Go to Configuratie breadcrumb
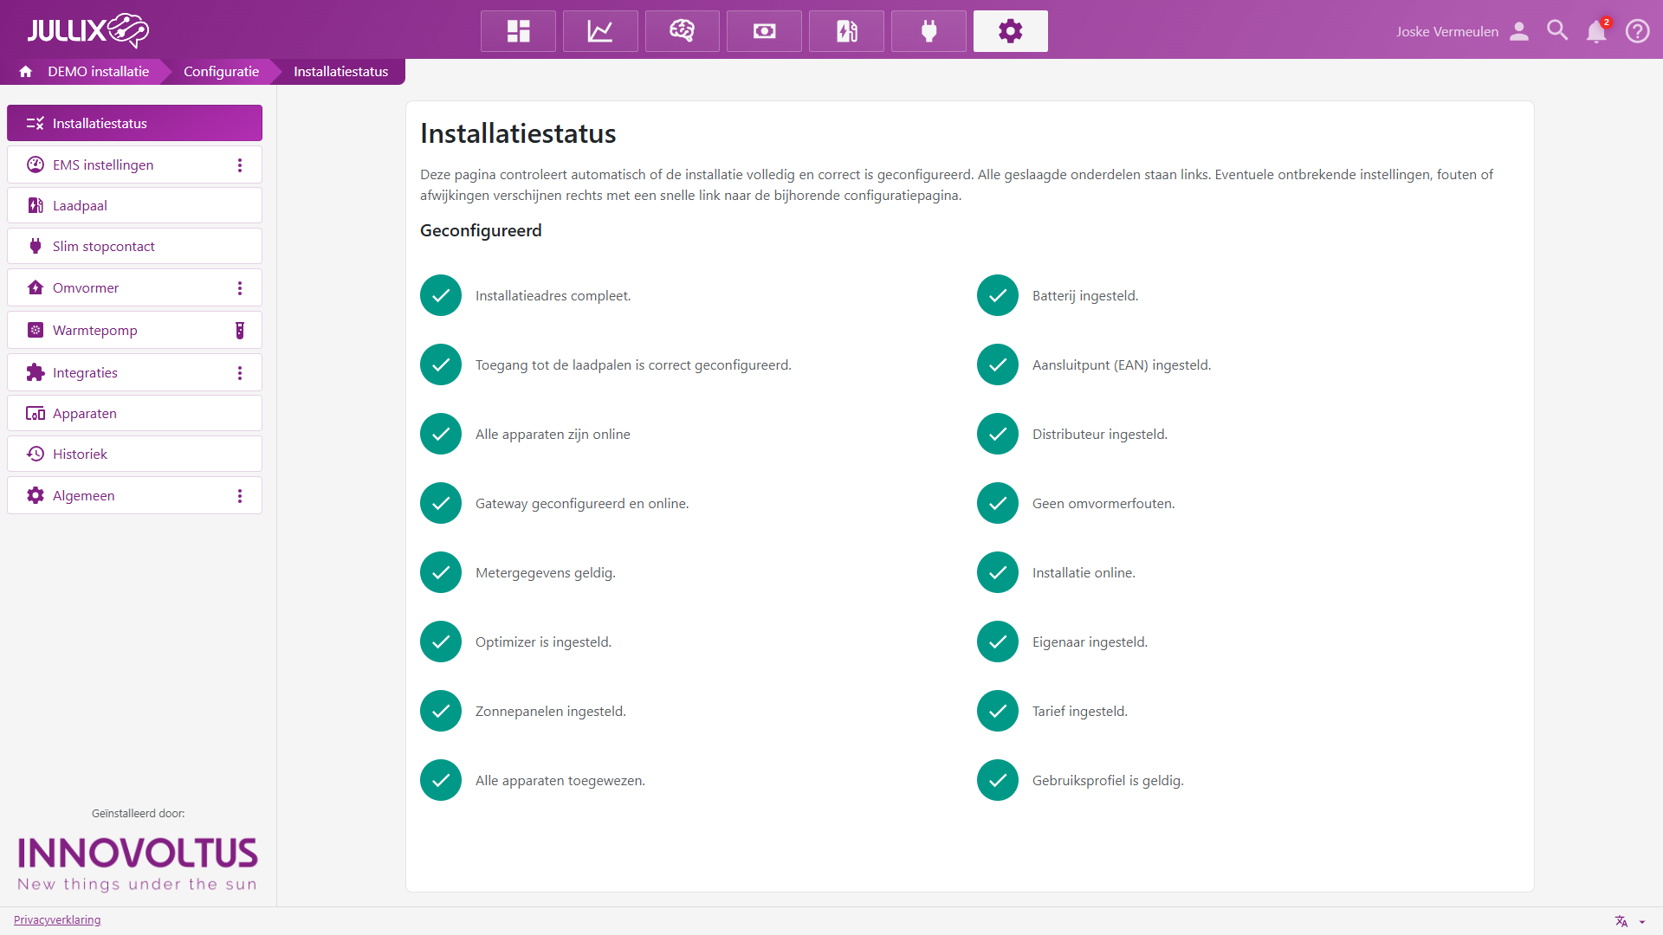The width and height of the screenshot is (1663, 935). [x=221, y=72]
